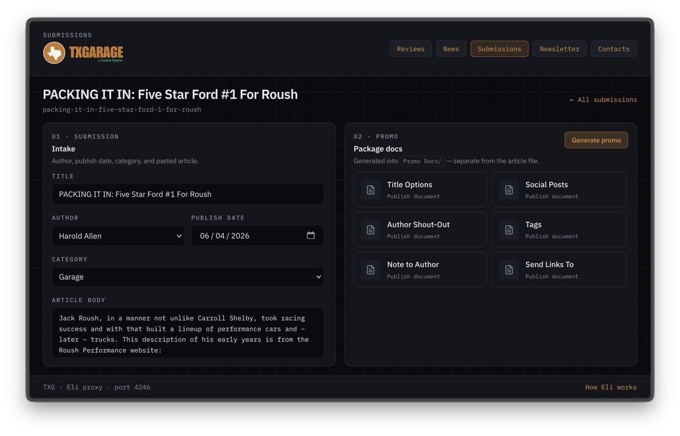
Task: Select the Submissions tab
Action: pos(499,49)
